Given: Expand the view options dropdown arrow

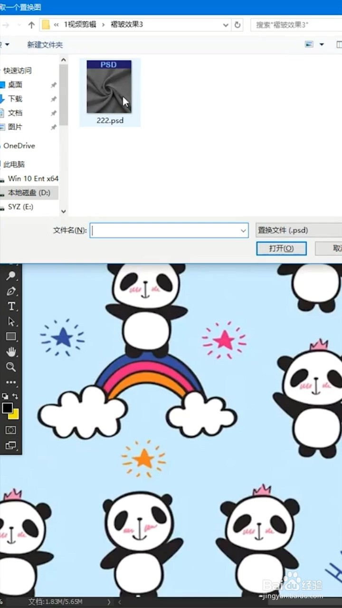Looking at the screenshot, I should coord(322,45).
